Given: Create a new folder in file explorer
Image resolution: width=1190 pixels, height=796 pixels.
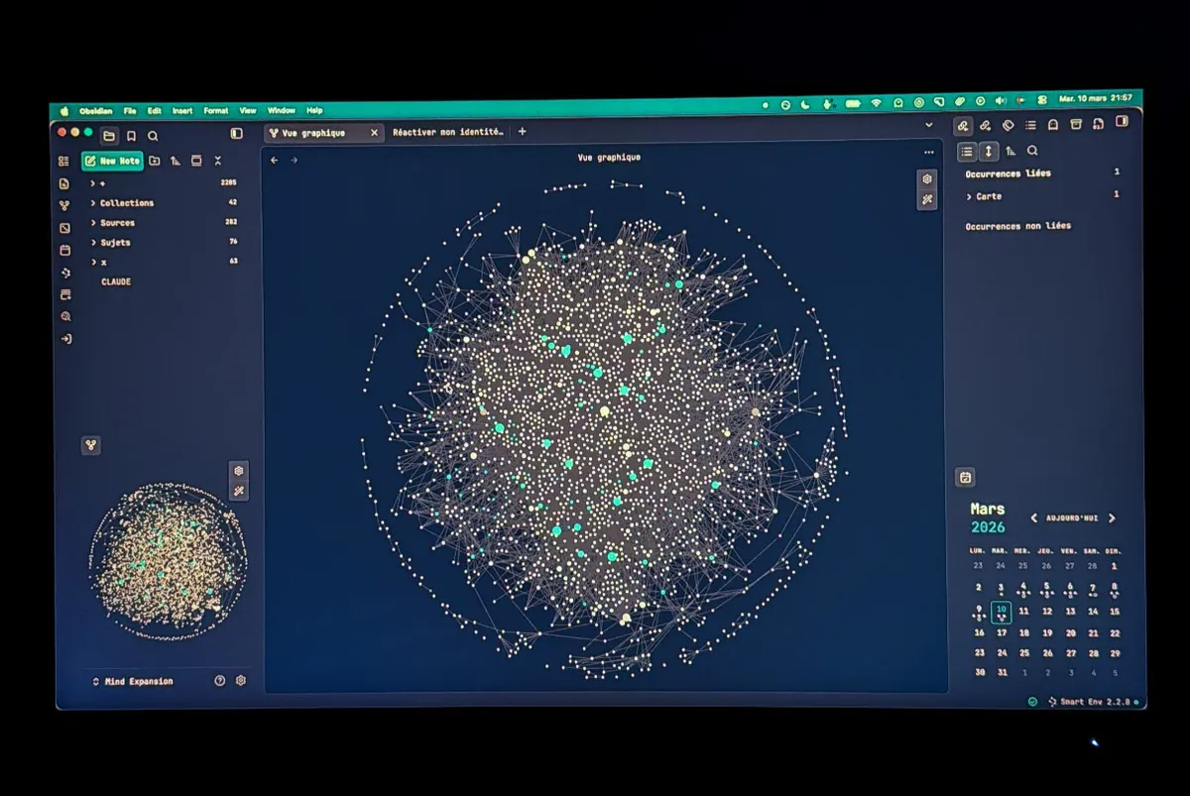Looking at the screenshot, I should coord(155,161).
